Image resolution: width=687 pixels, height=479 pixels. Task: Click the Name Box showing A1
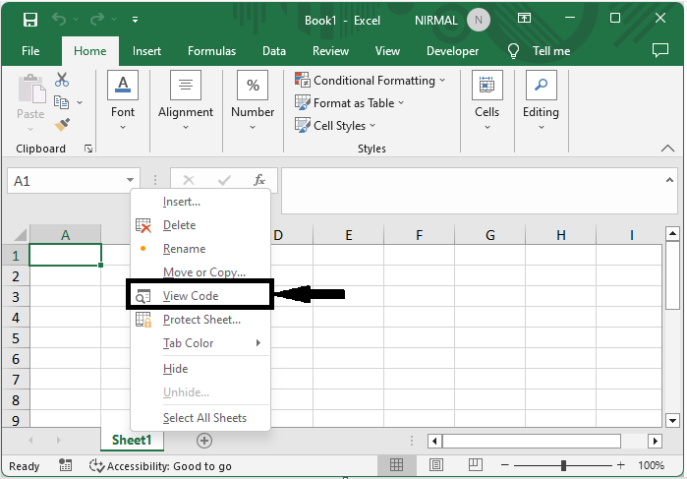click(66, 181)
